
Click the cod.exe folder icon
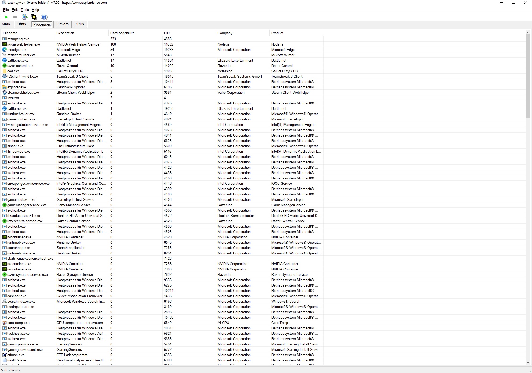click(x=5, y=71)
